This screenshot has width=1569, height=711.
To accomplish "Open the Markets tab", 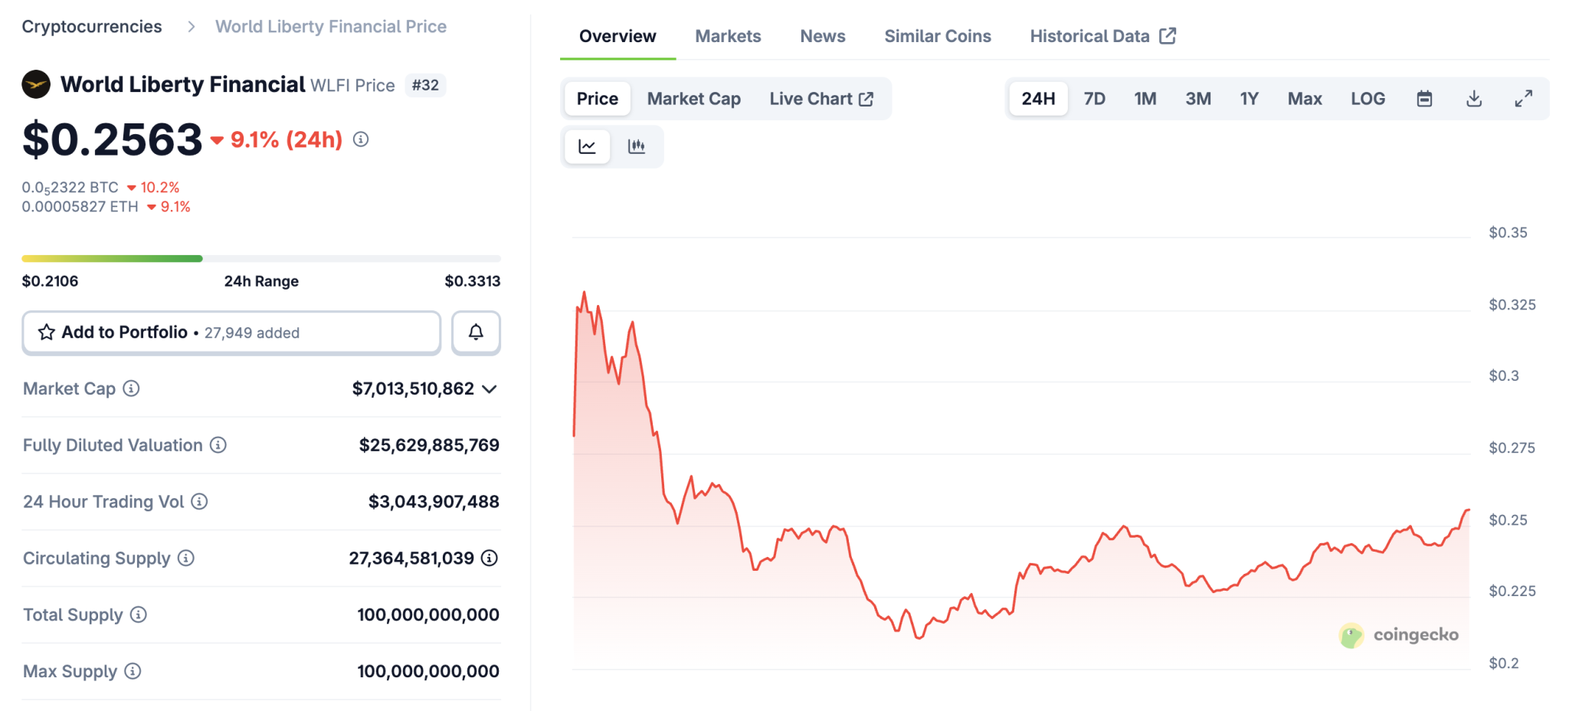I will click(728, 36).
